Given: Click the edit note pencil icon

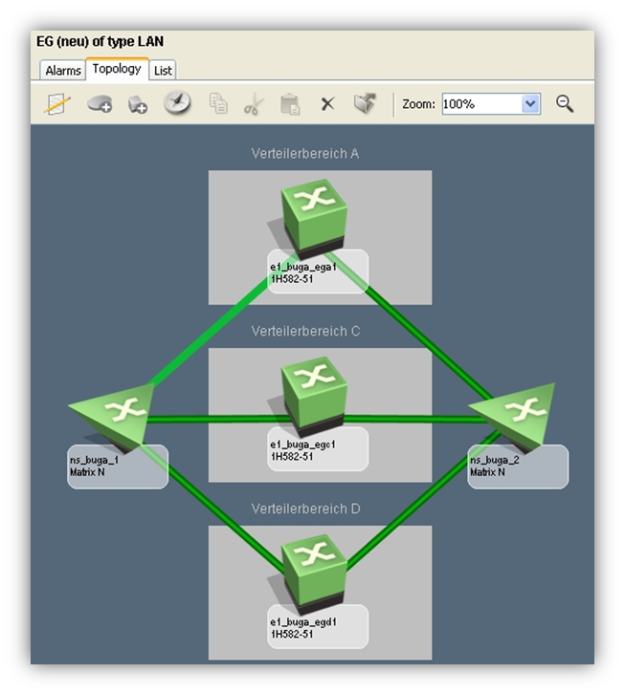Looking at the screenshot, I should tap(57, 104).
